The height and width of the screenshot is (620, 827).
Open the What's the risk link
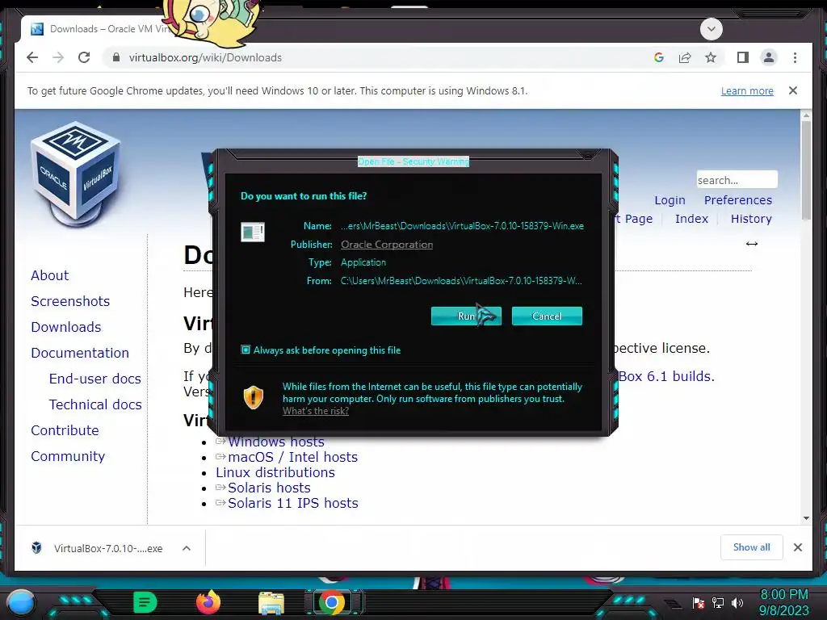(x=316, y=411)
